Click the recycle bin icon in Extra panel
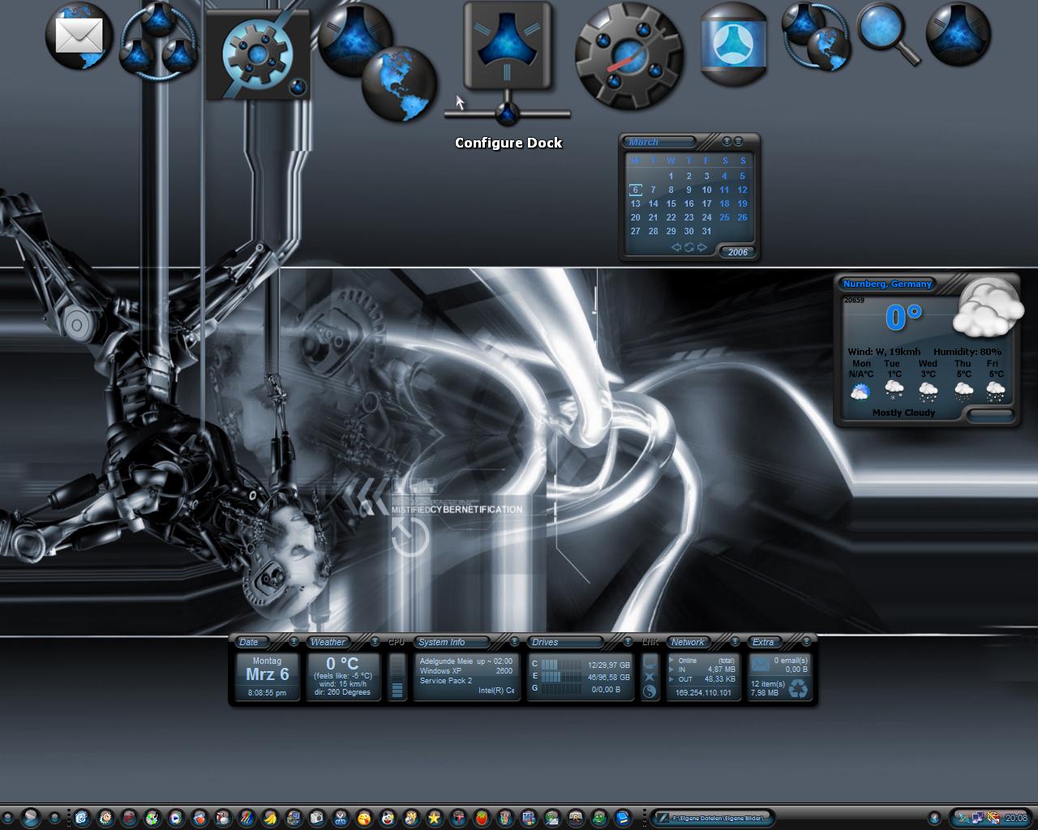1038x830 pixels. coord(798,688)
